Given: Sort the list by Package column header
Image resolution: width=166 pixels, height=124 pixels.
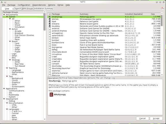Looking at the screenshot, I should coord(65,14).
